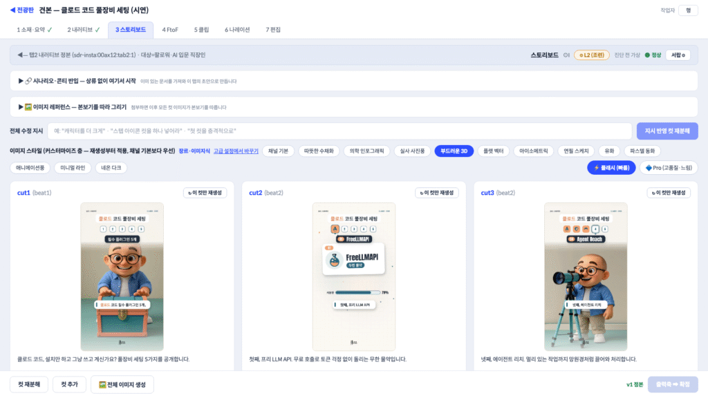Select the 채널 기본 style chip
The width and height of the screenshot is (708, 398).
[x=278, y=151]
